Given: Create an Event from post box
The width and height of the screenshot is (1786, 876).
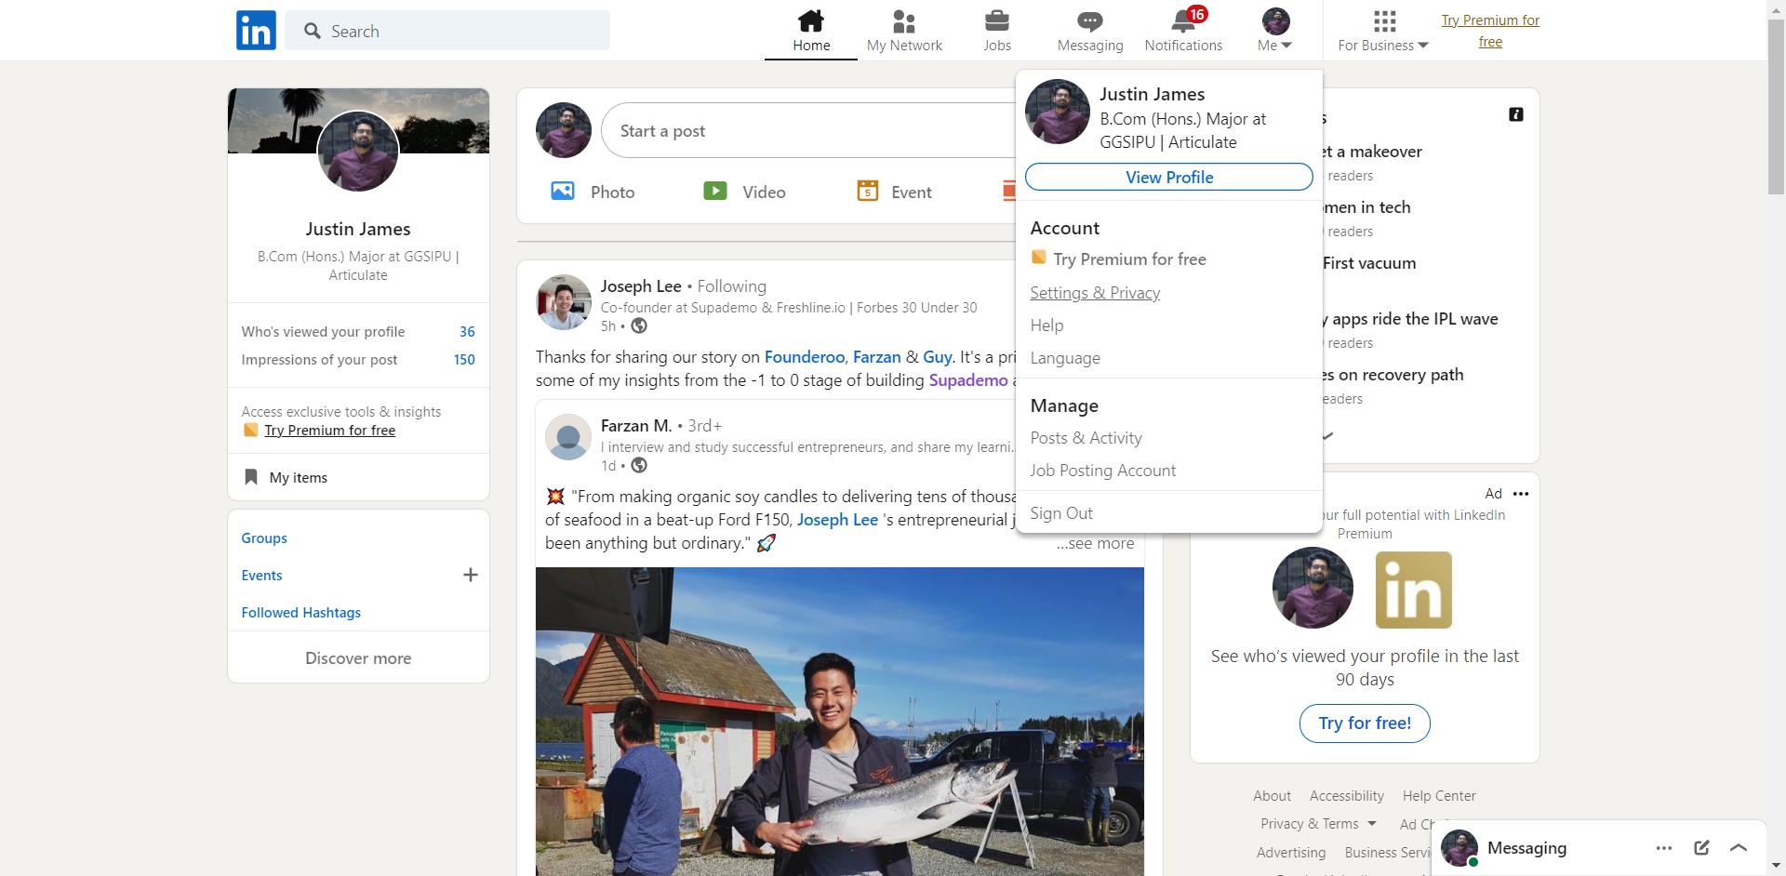Looking at the screenshot, I should pos(894,192).
